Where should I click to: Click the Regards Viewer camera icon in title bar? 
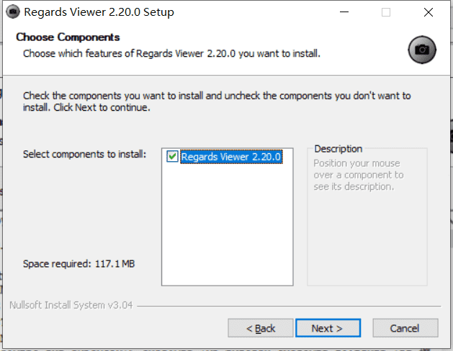pyautogui.click(x=13, y=12)
